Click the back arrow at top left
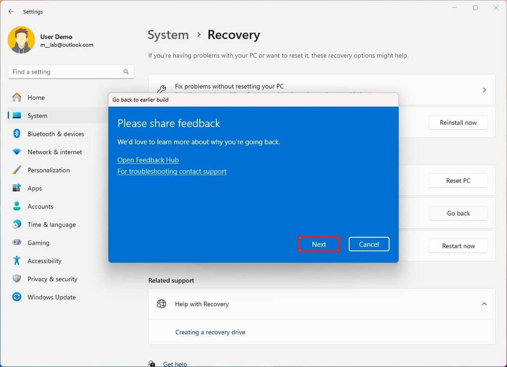 [11, 11]
